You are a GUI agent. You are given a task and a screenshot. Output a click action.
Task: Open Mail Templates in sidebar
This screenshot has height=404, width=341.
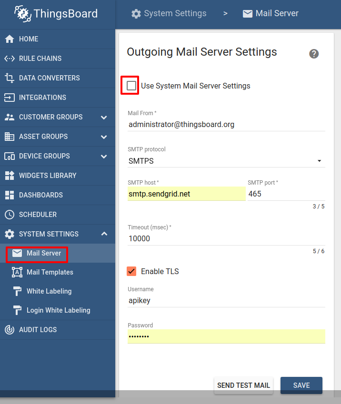click(x=50, y=272)
